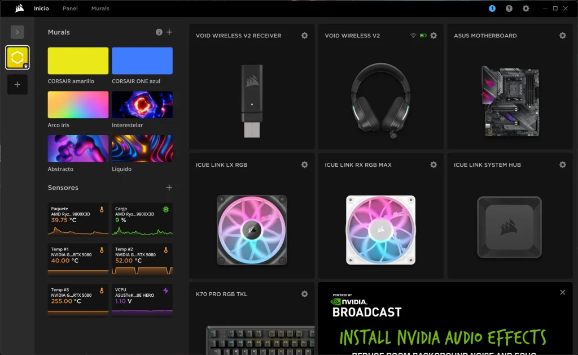The width and height of the screenshot is (578, 355).
Task: Click purple lightning icon on VCPU sensor
Action: point(166,291)
